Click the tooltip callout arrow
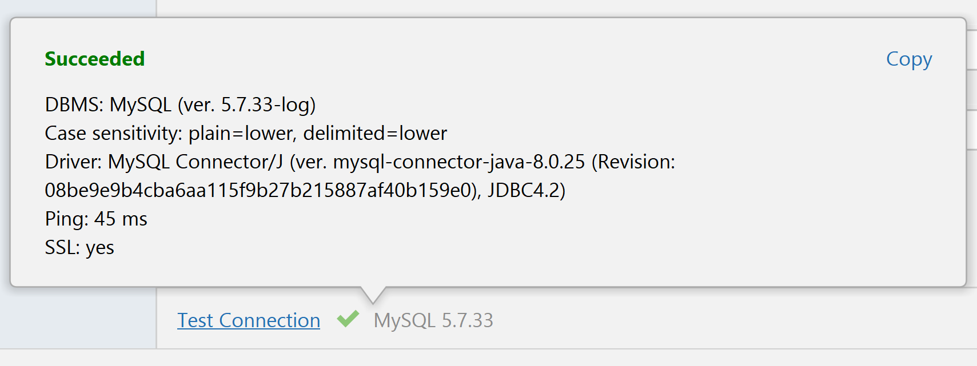Image resolution: width=977 pixels, height=366 pixels. pos(372,294)
